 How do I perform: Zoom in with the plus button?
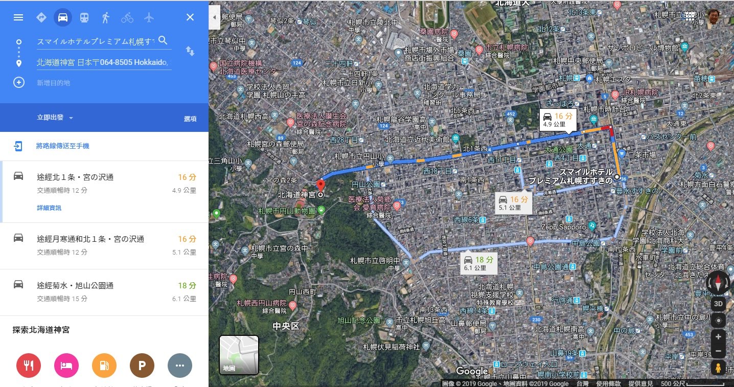718,336
